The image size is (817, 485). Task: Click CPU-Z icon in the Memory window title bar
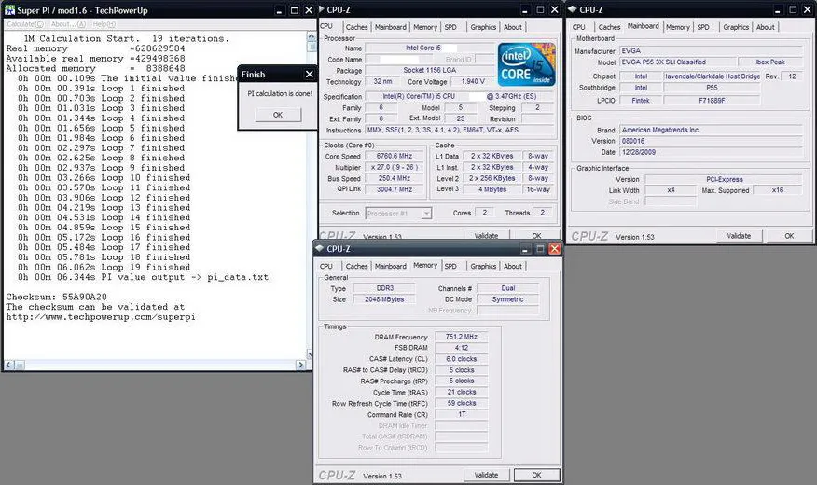pos(319,249)
